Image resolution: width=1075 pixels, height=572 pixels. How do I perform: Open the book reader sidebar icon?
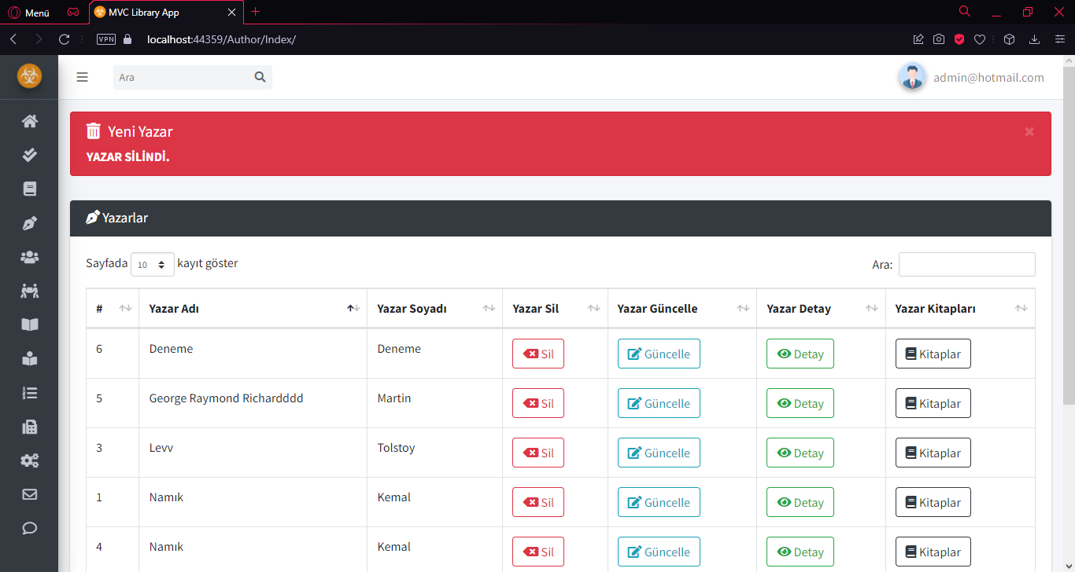(29, 358)
